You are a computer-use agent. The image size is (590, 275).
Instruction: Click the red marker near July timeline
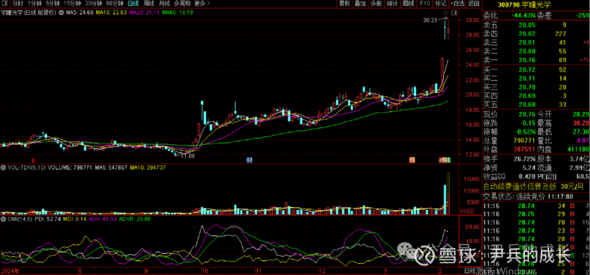tap(33, 160)
